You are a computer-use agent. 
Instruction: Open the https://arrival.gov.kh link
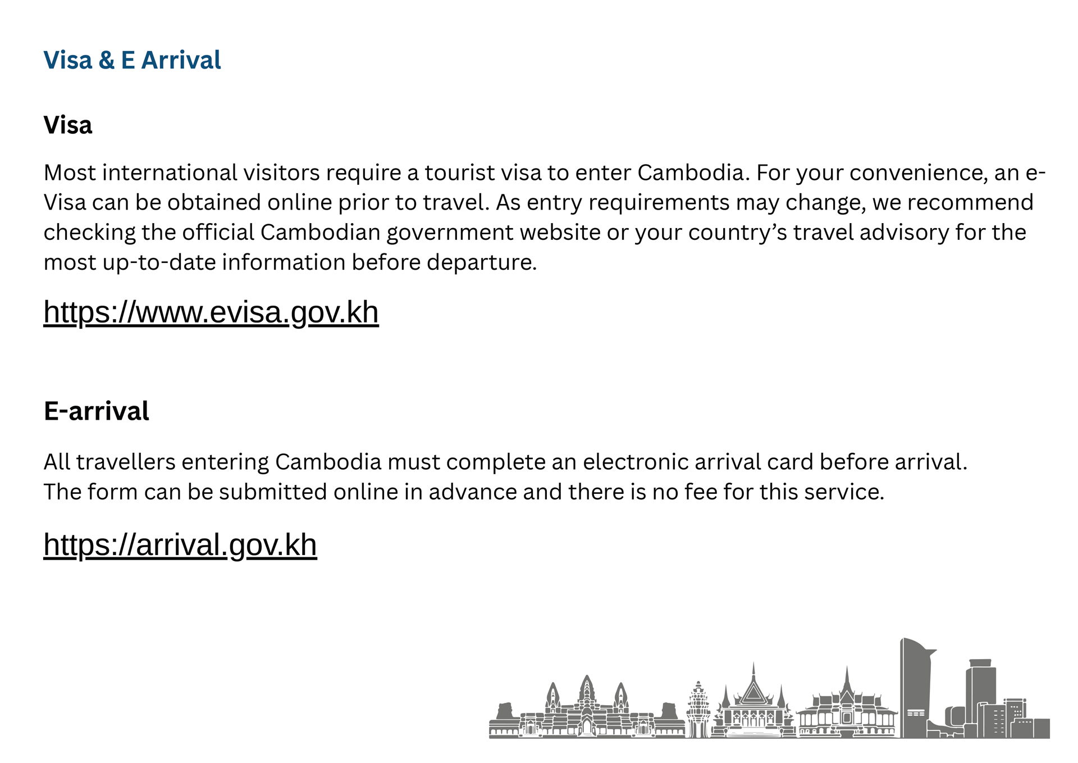[180, 545]
